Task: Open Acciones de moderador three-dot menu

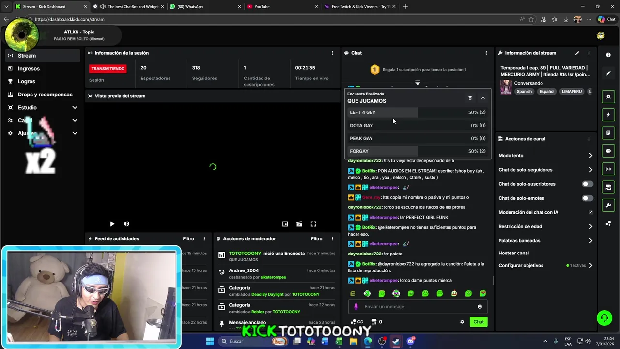Action: (x=332, y=238)
